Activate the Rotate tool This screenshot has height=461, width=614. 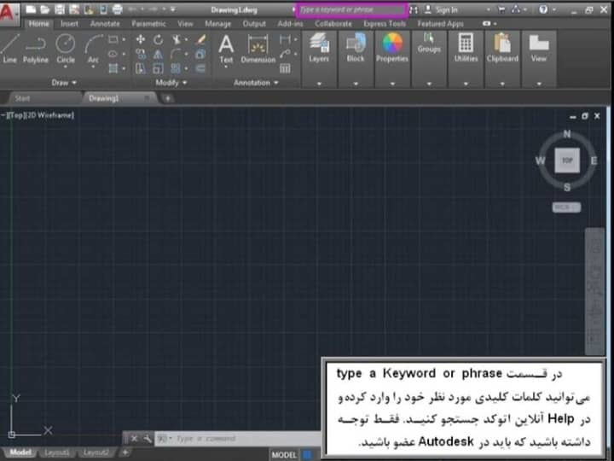(159, 39)
